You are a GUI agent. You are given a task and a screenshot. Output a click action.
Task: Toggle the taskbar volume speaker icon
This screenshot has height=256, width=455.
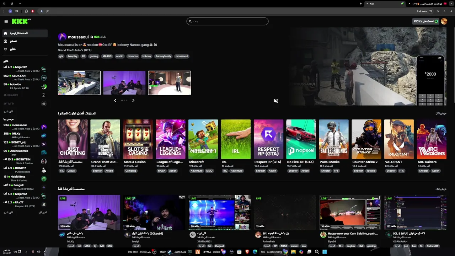[39, 252]
